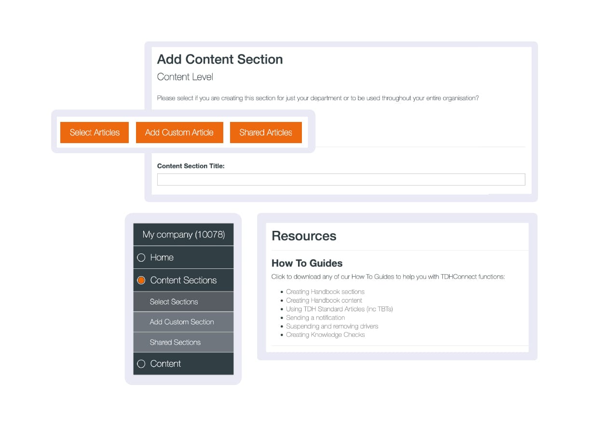Open Using TDH Standard Articles guide

click(339, 309)
